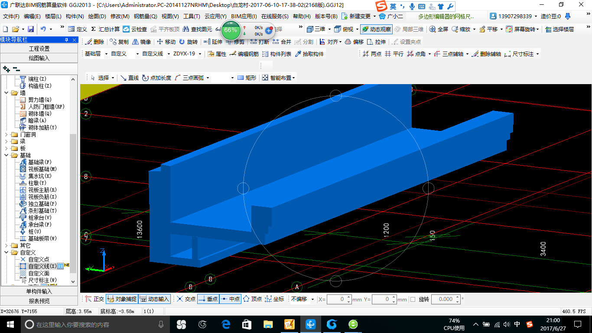Click 查找图元 (Find Element)
Image resolution: width=592 pixels, height=333 pixels.
(197, 29)
